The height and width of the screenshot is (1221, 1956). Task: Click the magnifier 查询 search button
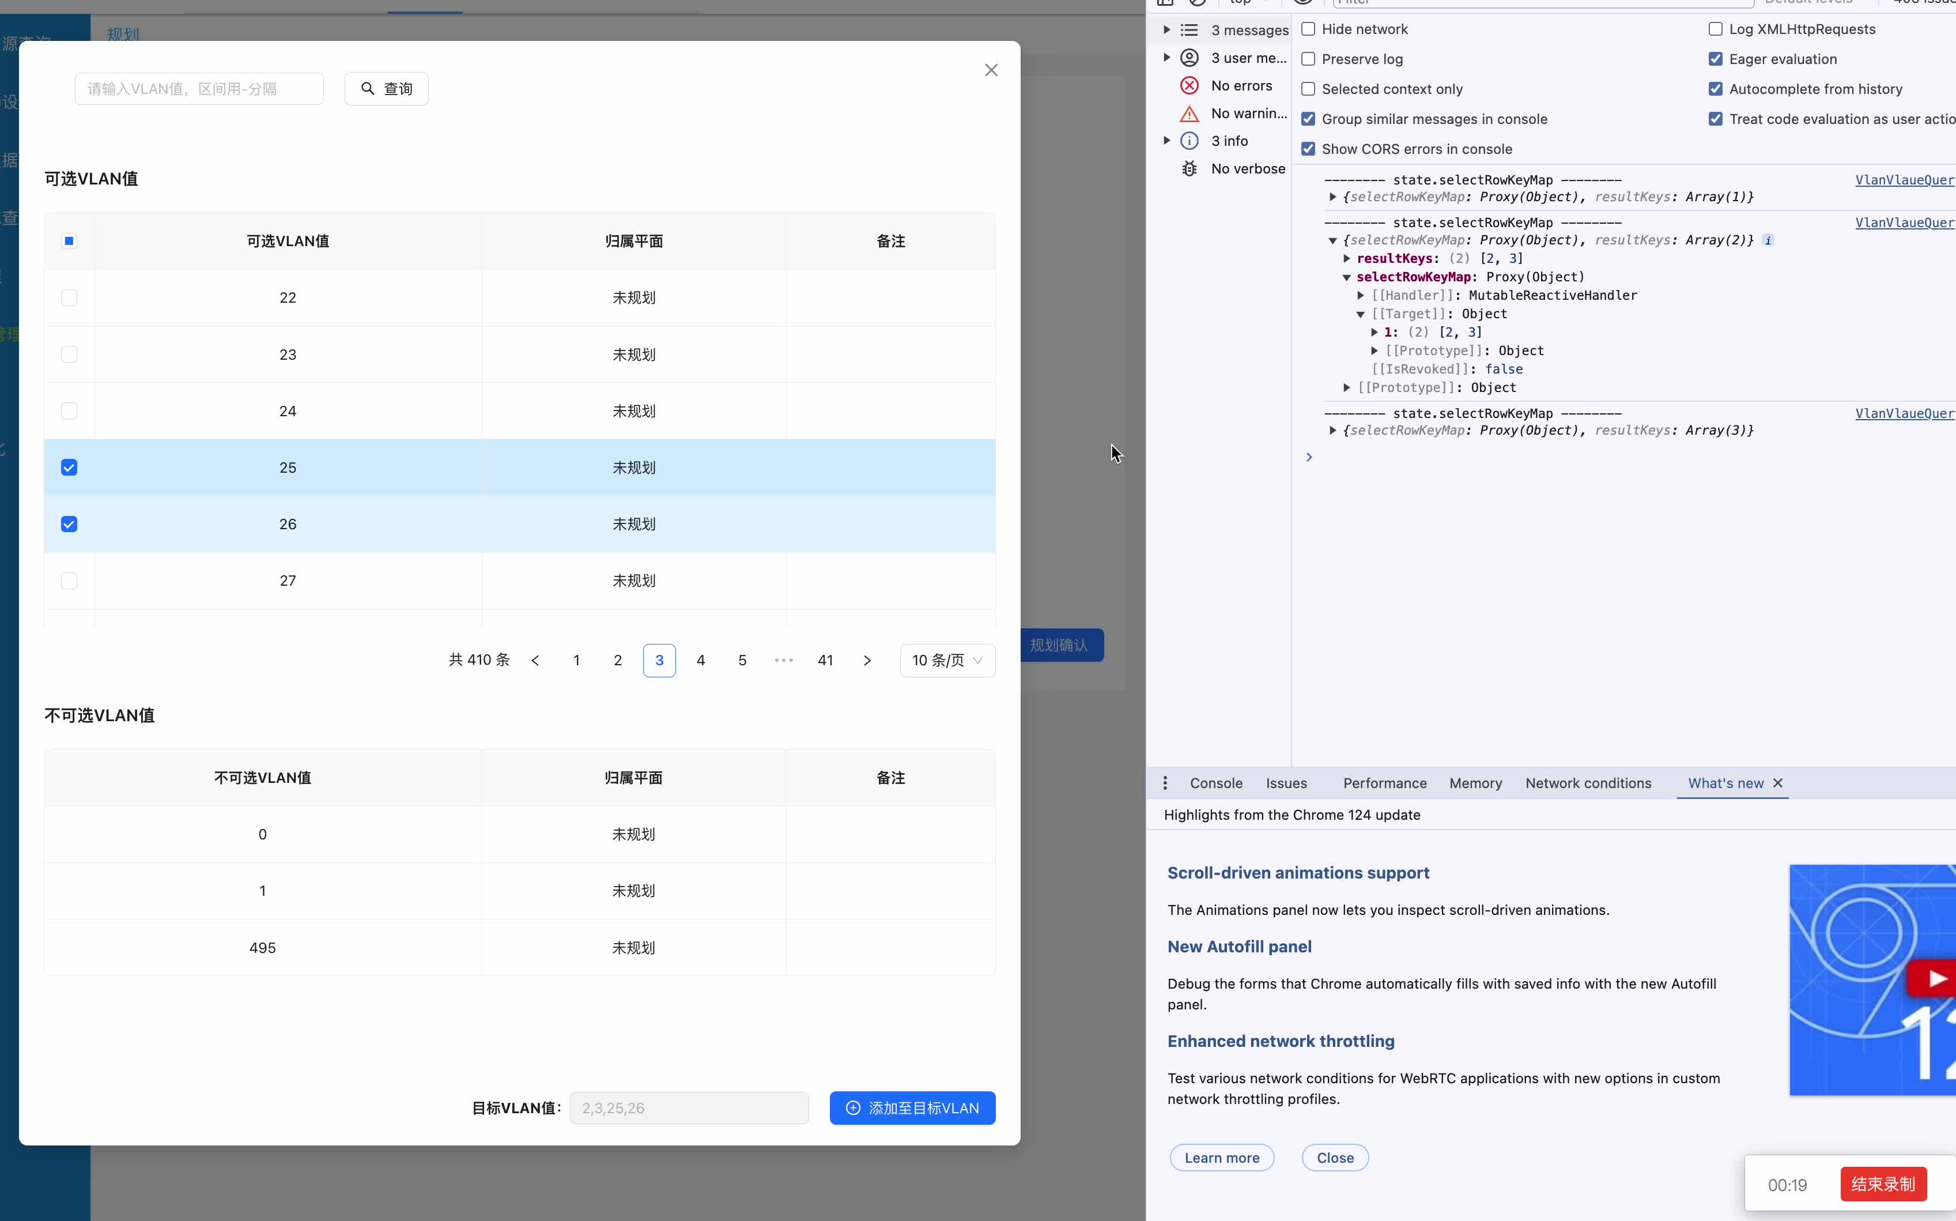(x=386, y=89)
